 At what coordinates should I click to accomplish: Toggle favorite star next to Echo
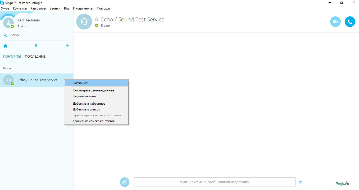pyautogui.click(x=97, y=20)
